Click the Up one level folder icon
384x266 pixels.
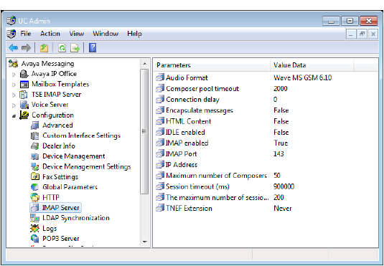click(44, 48)
